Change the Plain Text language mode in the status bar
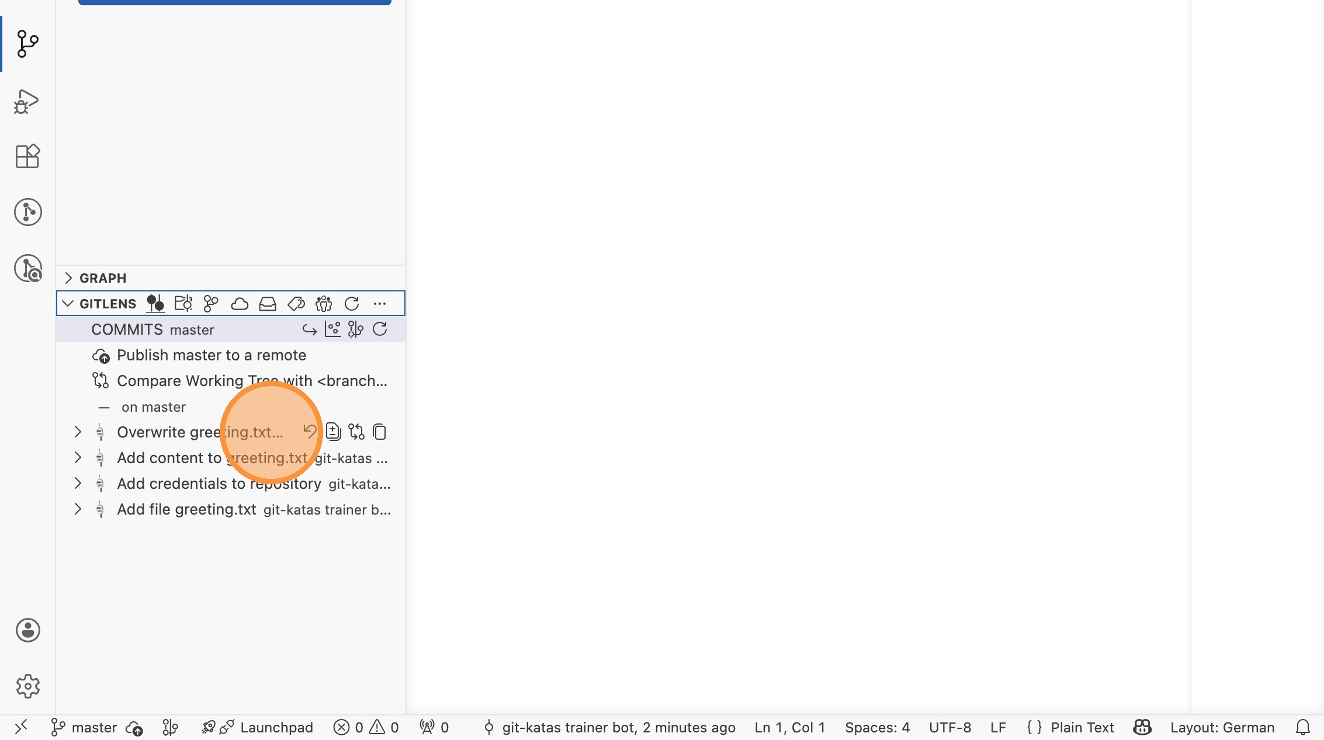This screenshot has height=740, width=1324. coord(1082,728)
